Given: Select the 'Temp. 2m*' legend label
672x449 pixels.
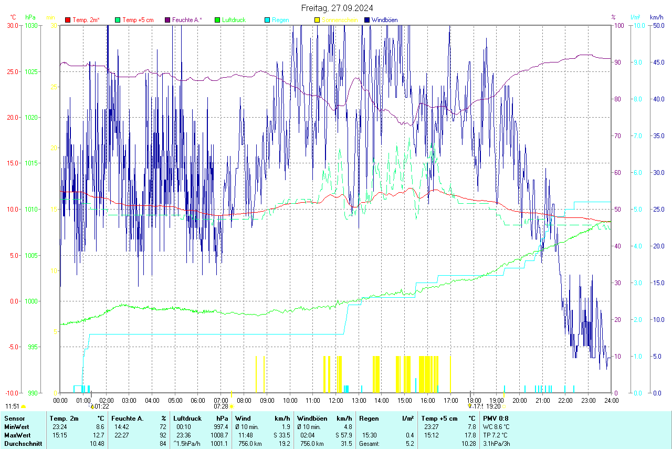Looking at the screenshot, I should [86, 20].
